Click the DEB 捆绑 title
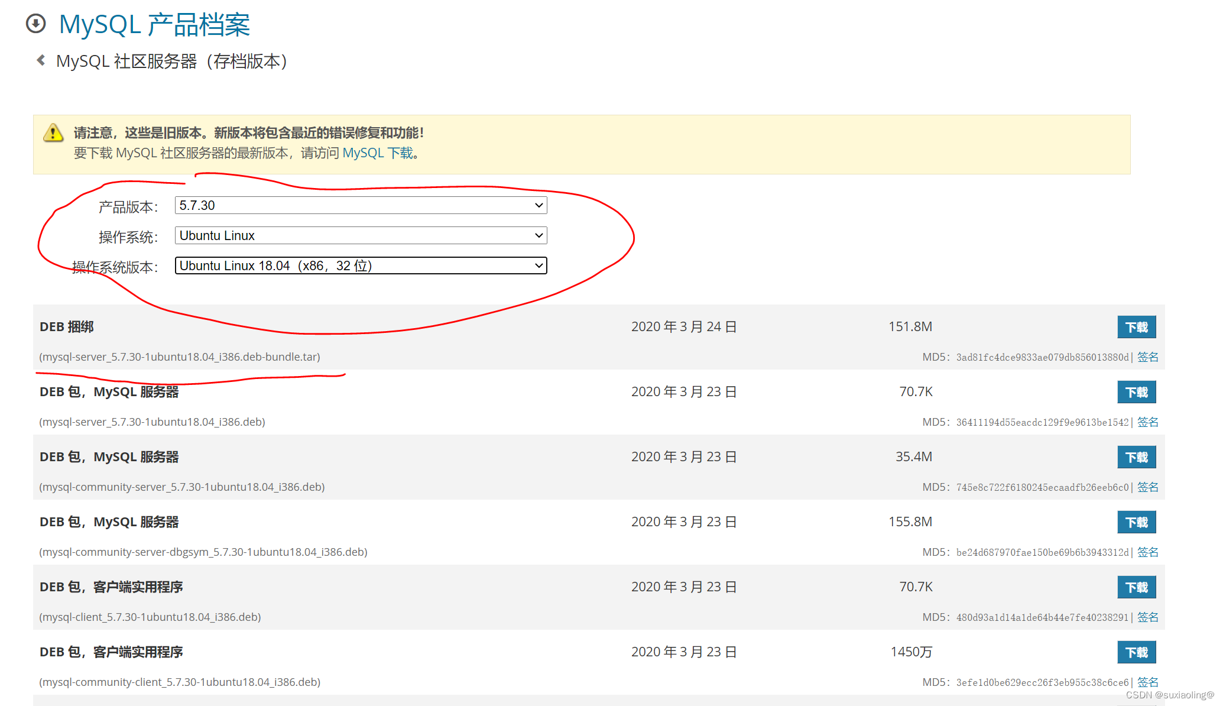 (67, 327)
